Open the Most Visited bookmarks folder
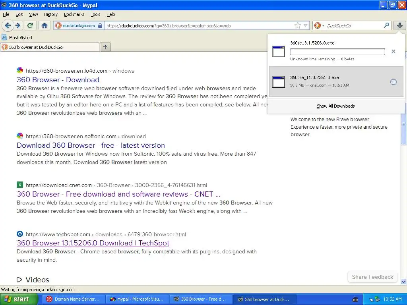 point(17,38)
